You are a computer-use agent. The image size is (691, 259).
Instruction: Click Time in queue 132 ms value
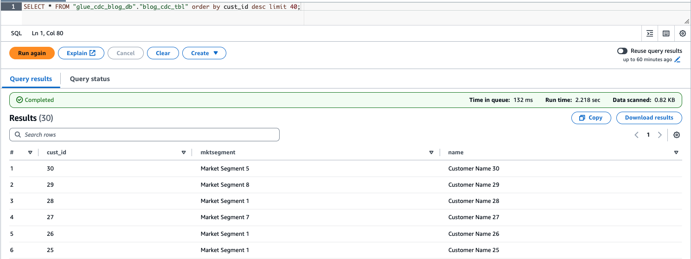(523, 100)
